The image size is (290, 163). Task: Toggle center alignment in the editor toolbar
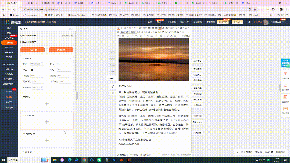click(x=153, y=28)
